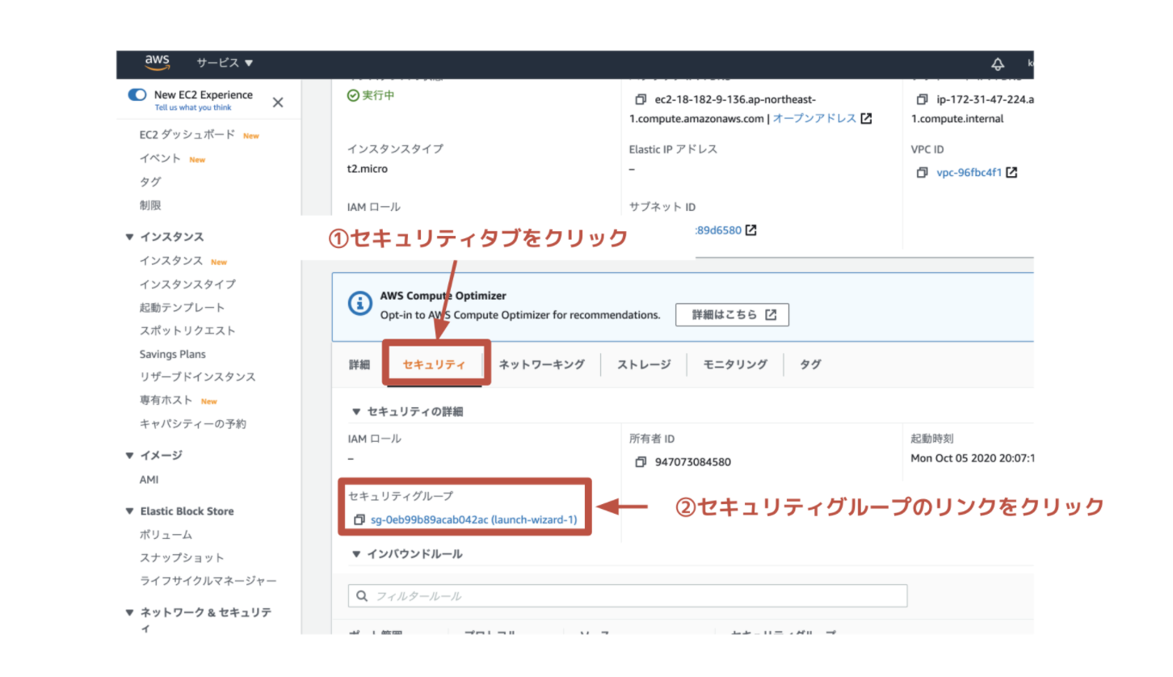This screenshot has width=1173, height=677.
Task: Open the サービス dropdown menu
Action: tap(225, 63)
